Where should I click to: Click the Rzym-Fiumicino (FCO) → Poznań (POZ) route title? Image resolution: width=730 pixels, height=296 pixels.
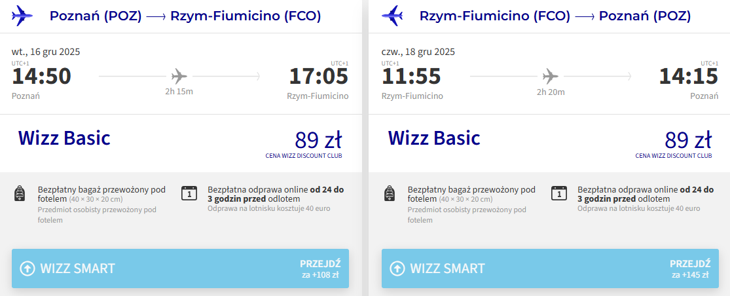[555, 16]
